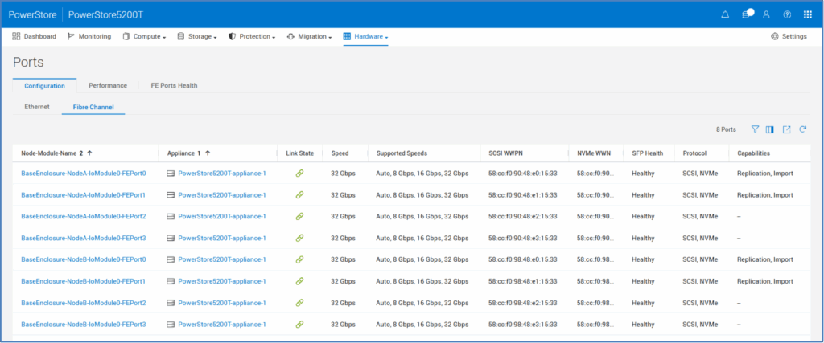
Task: Click 'SCSI, NVMe' in NodeB FEPort0 row
Action: point(701,259)
